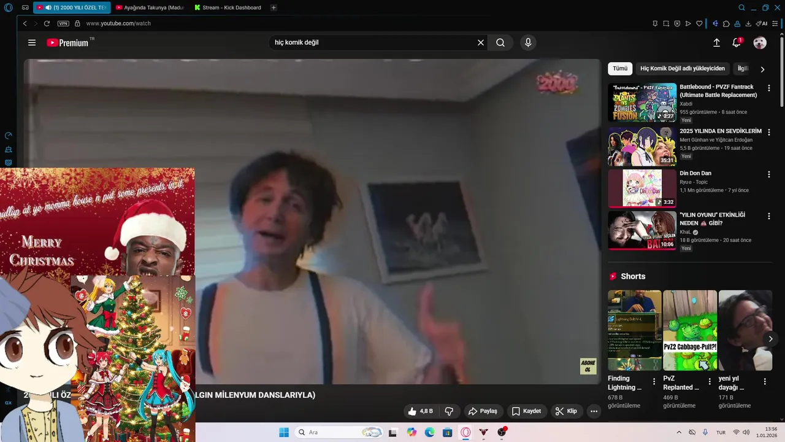This screenshot has height=442, width=785.
Task: Open the Windows Start menu
Action: (x=283, y=432)
